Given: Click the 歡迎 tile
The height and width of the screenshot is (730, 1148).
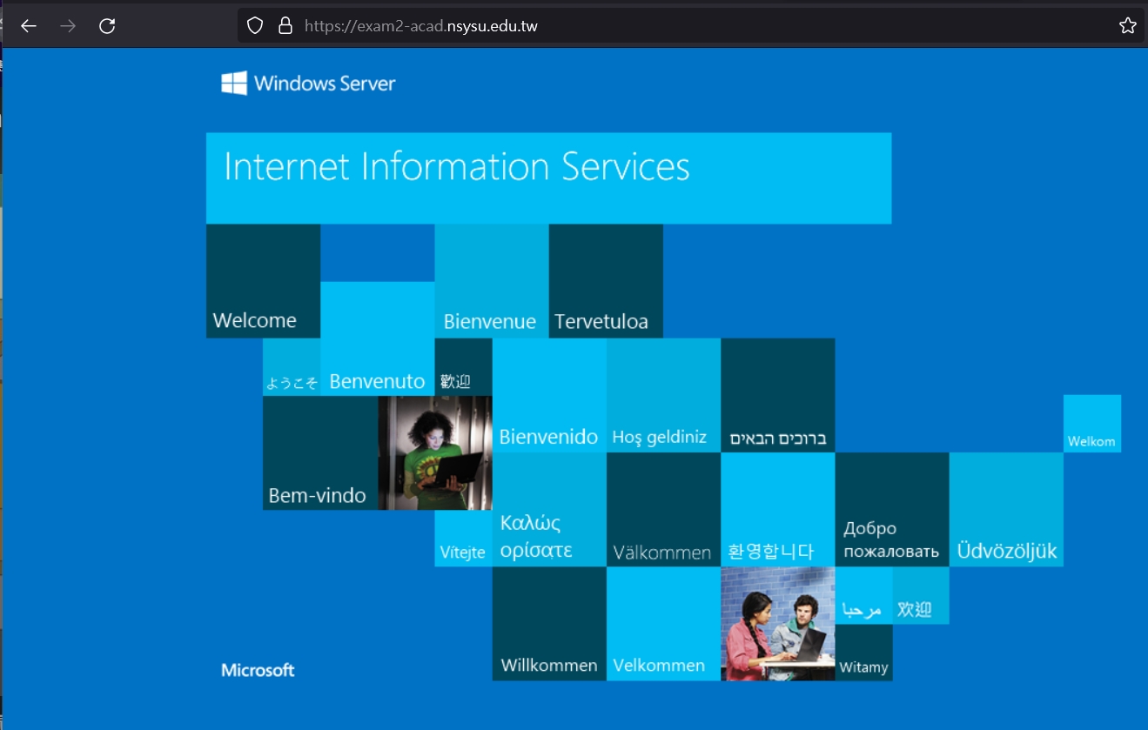Looking at the screenshot, I should pyautogui.click(x=463, y=367).
